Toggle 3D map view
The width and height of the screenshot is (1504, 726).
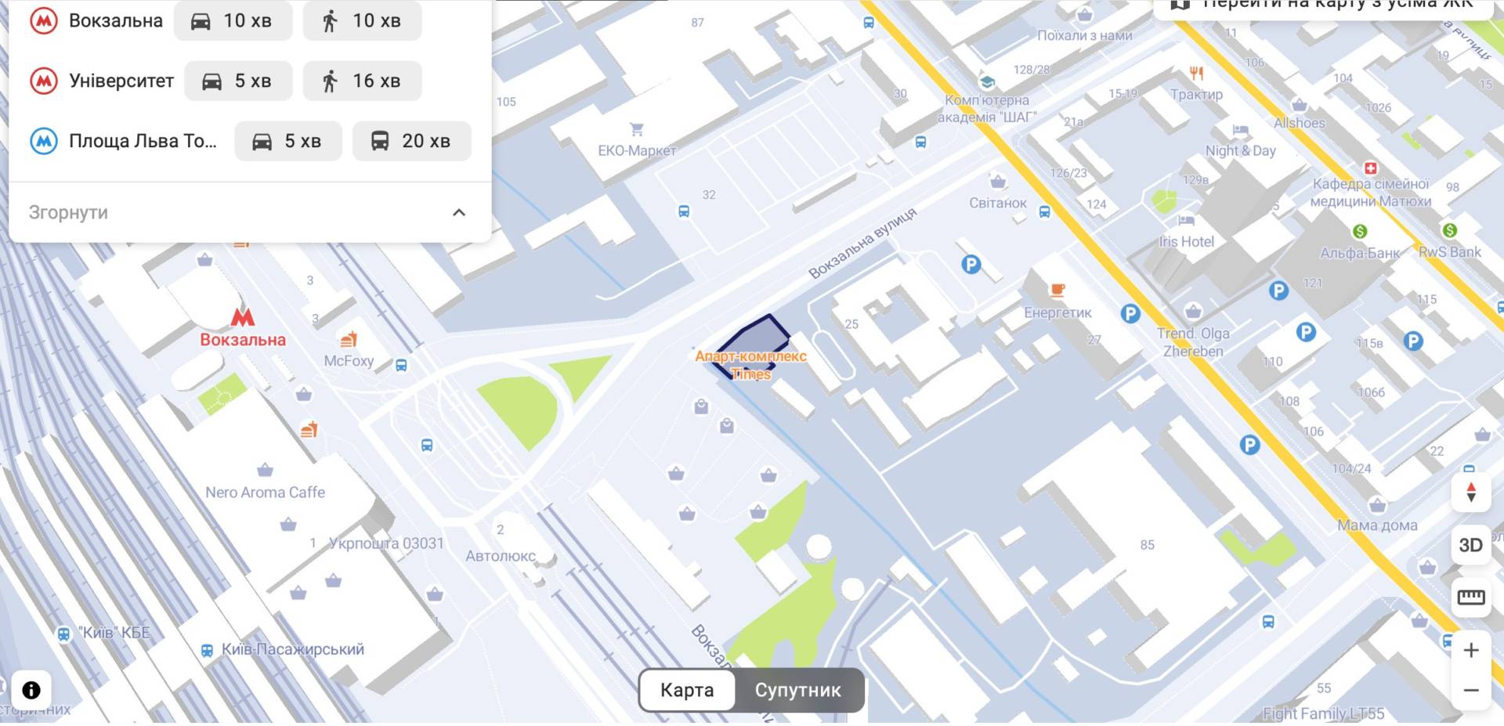click(x=1470, y=545)
